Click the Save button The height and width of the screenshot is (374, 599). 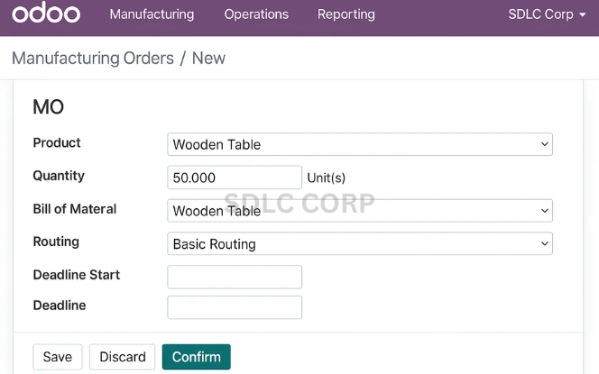pyautogui.click(x=58, y=357)
